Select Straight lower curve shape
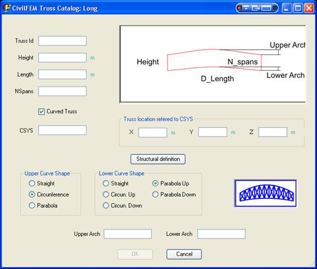The width and height of the screenshot is (317, 269). pos(106,184)
